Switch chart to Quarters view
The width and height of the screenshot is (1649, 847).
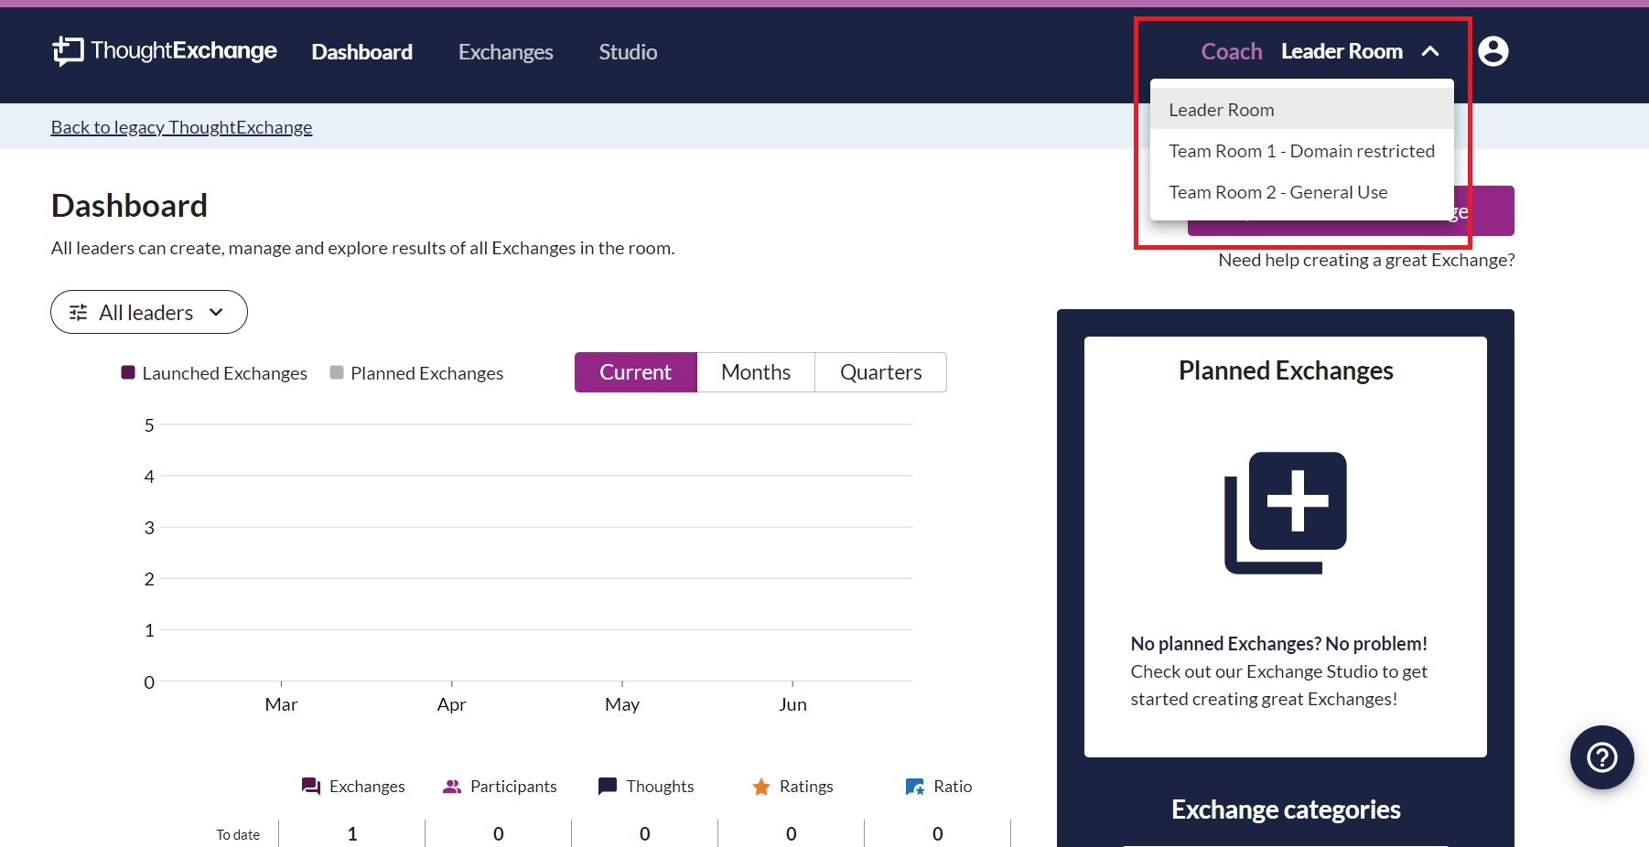point(881,372)
